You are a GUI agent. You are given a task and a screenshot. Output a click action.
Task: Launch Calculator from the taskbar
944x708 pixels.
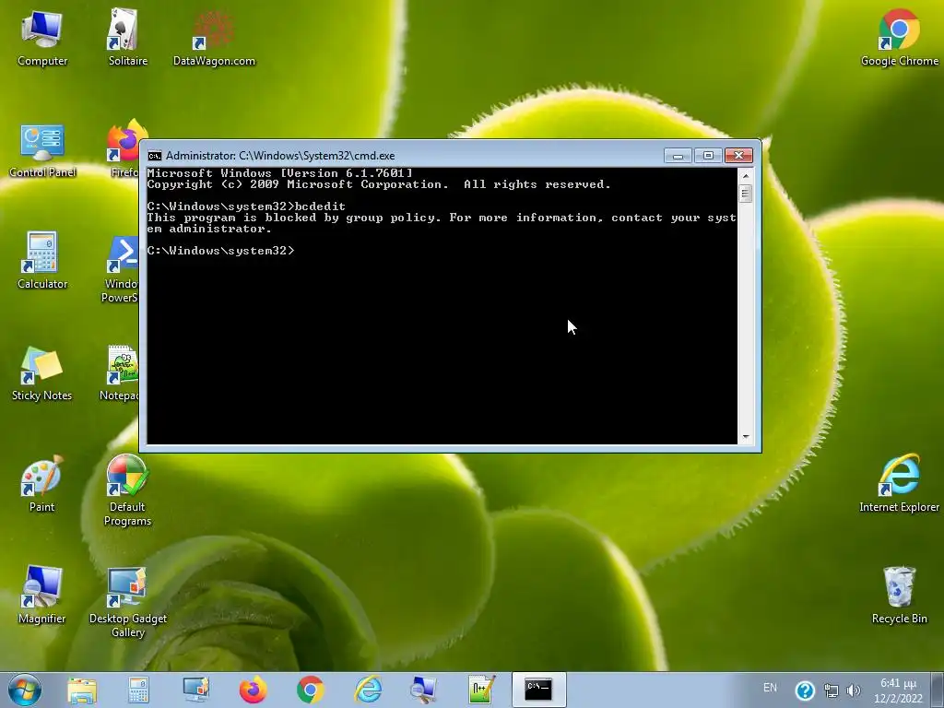(x=138, y=690)
